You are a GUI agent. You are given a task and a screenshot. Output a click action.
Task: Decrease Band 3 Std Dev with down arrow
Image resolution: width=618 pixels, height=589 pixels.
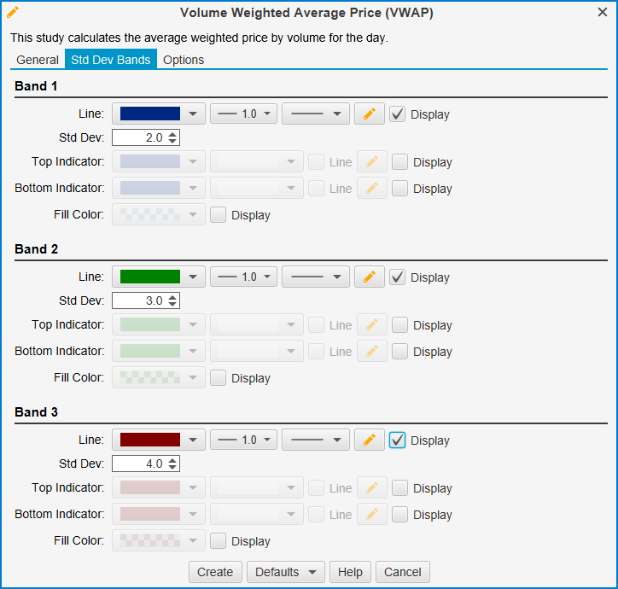tap(173, 467)
